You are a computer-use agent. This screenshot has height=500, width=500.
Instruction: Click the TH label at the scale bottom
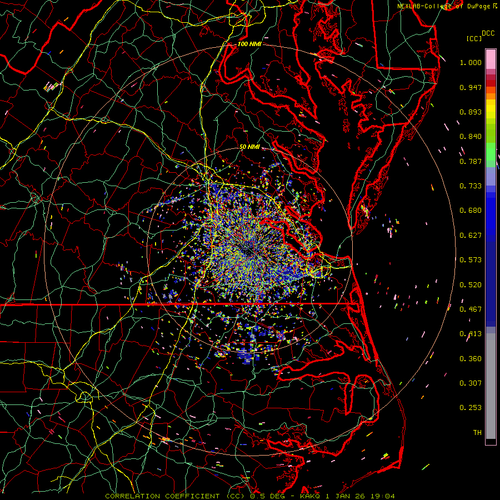pyautogui.click(x=477, y=433)
